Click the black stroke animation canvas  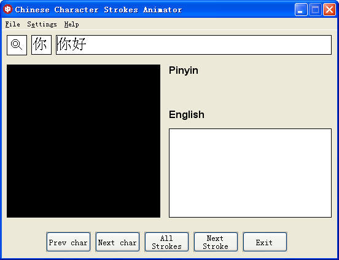click(84, 141)
